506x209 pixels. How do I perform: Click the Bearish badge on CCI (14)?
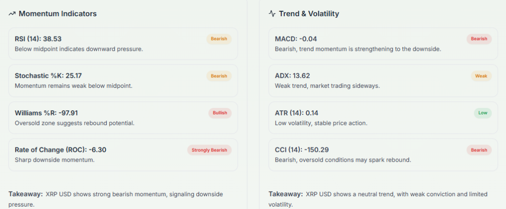(x=479, y=150)
